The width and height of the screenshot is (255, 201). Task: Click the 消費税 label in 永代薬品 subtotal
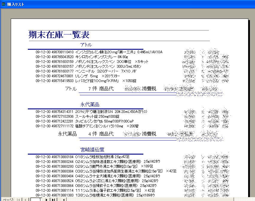149,134
